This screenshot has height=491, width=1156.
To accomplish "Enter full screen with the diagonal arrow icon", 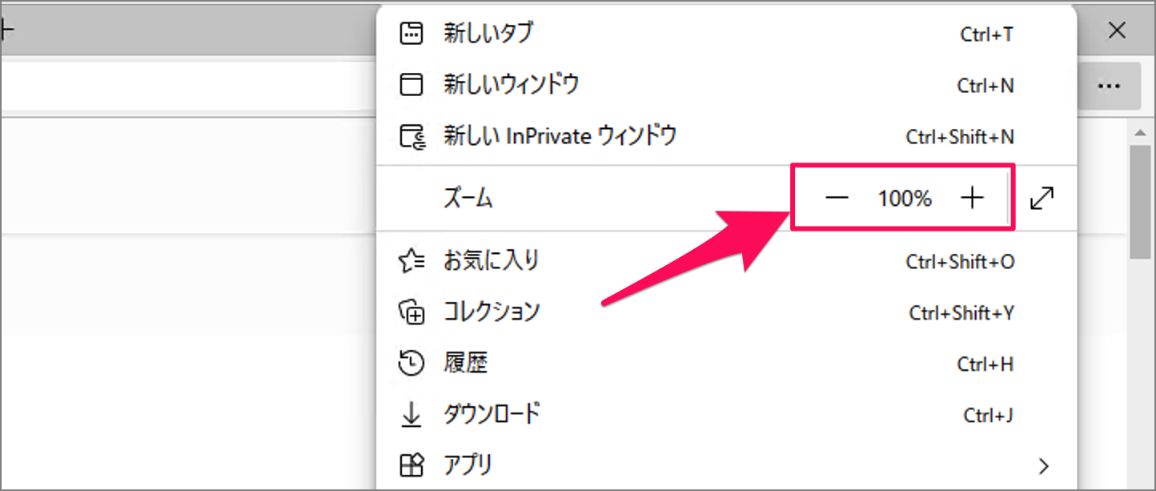I will (x=1042, y=199).
